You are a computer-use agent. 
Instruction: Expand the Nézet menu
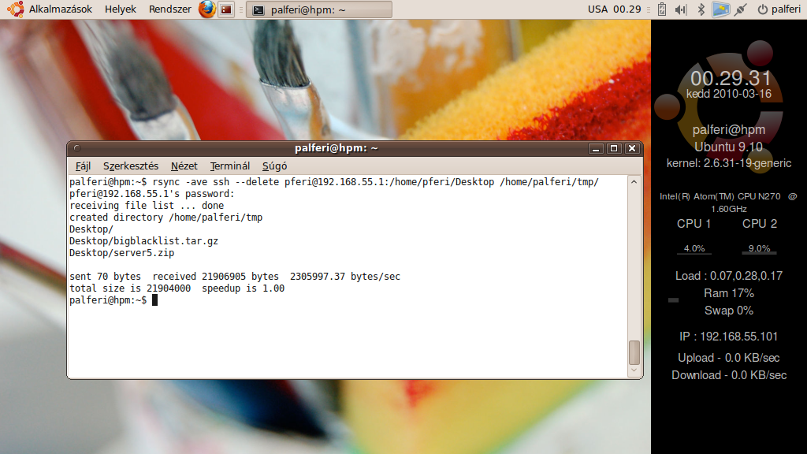[184, 166]
